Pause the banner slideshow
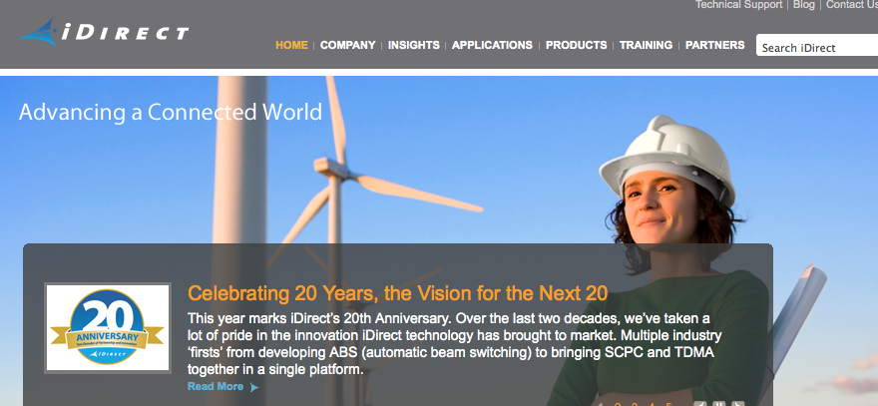 tap(717, 404)
